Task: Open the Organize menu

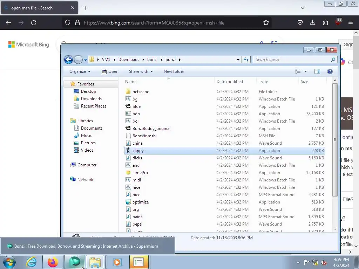Action: coord(80,71)
